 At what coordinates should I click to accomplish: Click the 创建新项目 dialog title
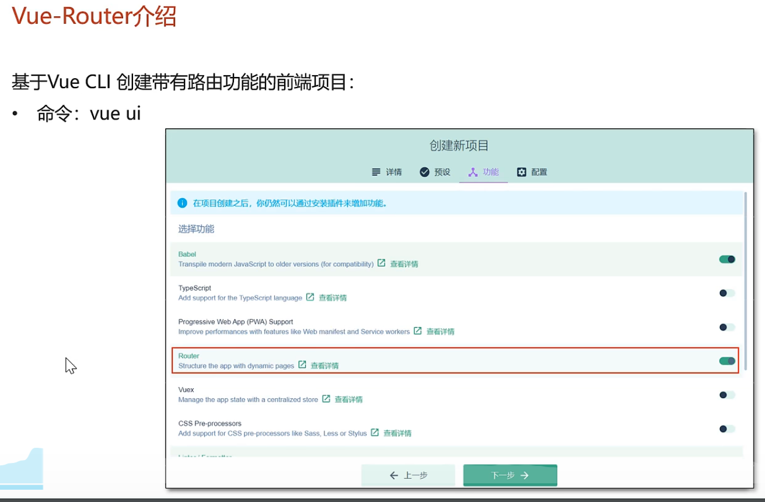[x=459, y=146]
